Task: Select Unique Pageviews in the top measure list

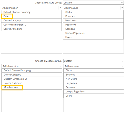Action: click(x=93, y=33)
